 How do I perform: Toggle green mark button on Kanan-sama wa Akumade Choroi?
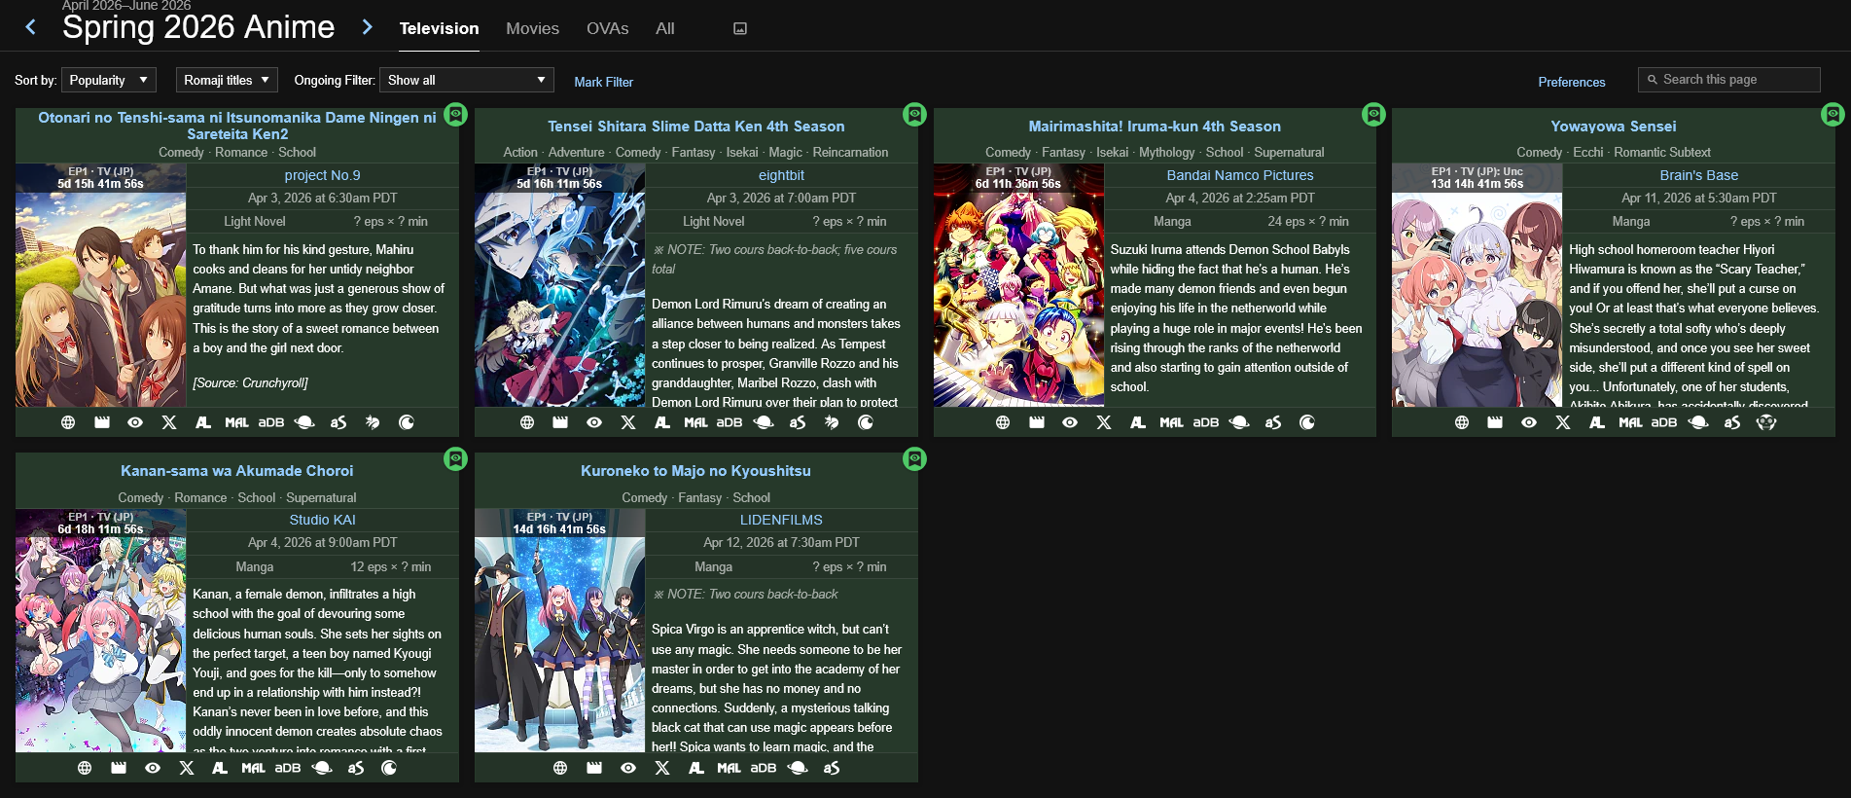455,458
